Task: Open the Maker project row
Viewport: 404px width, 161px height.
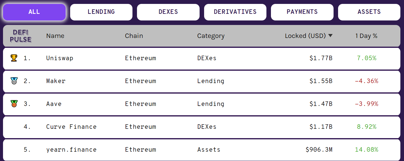Action: tap(56, 81)
